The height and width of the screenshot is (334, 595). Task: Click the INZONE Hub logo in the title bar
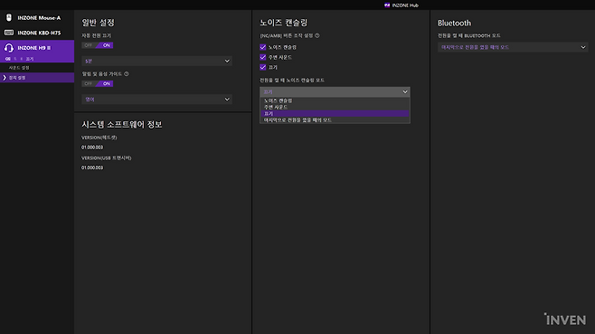(387, 5)
